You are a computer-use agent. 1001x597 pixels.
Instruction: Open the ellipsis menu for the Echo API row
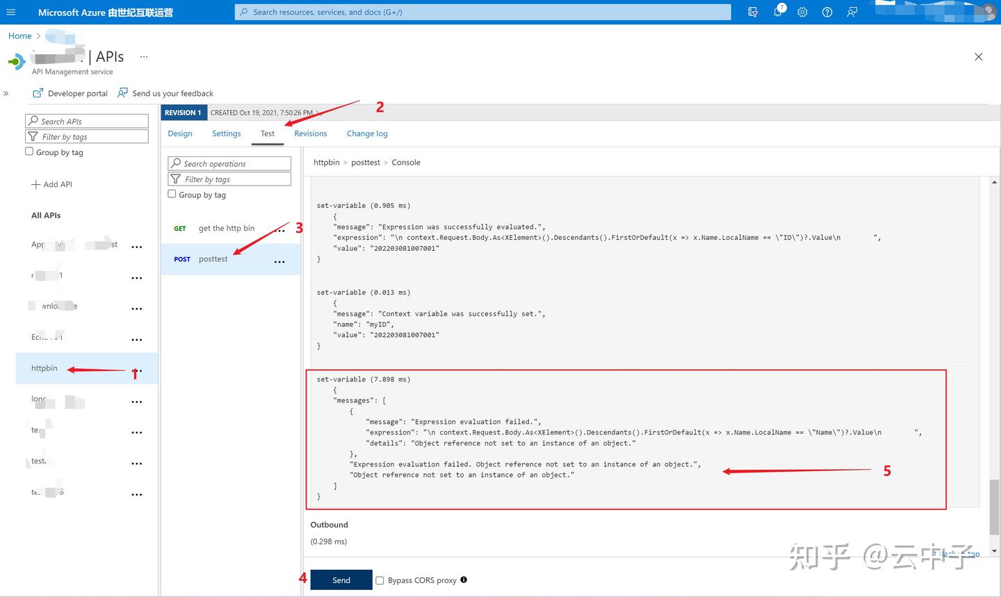137,340
